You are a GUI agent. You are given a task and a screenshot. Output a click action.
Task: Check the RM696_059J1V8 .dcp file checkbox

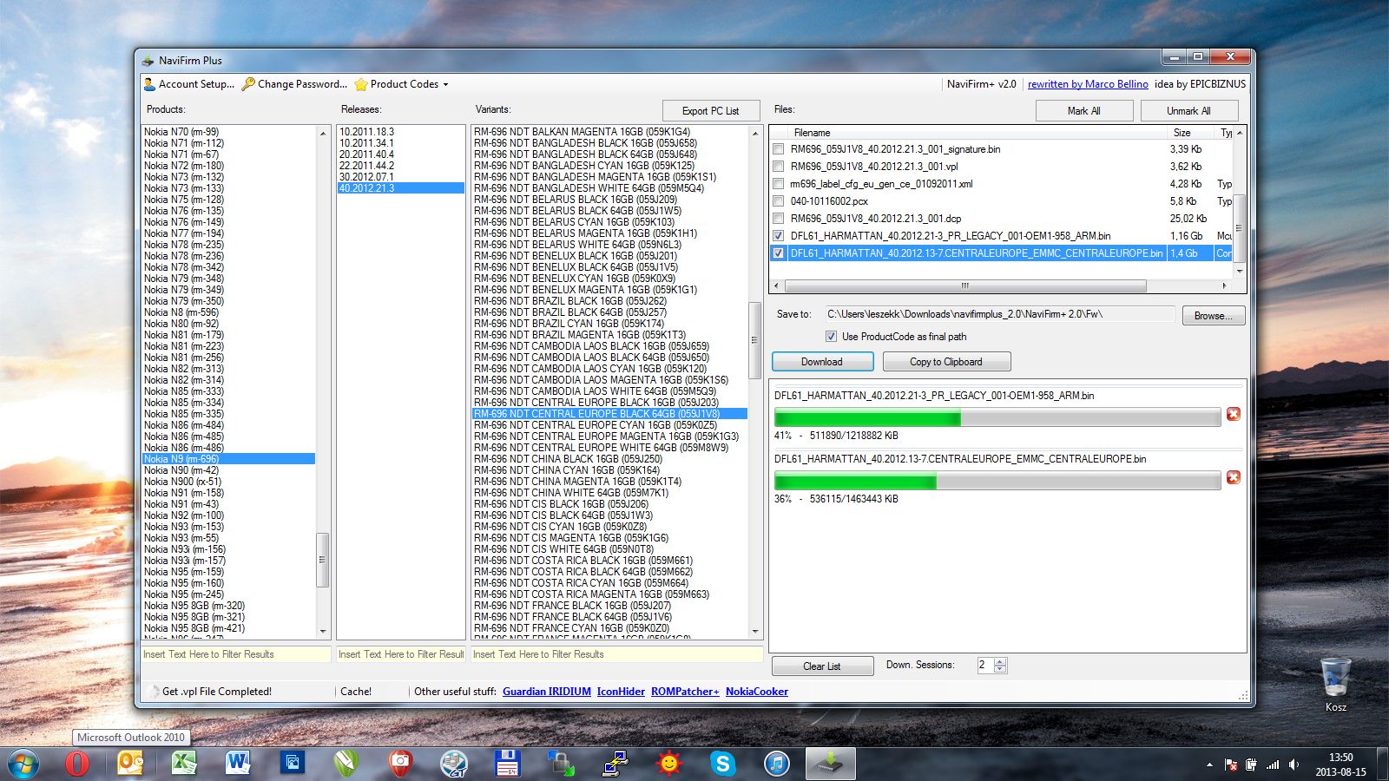point(779,219)
